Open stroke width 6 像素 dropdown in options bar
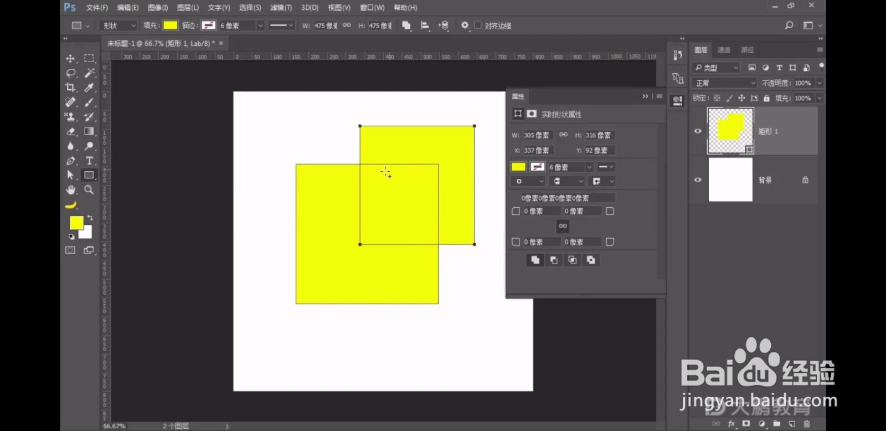 pyautogui.click(x=260, y=25)
